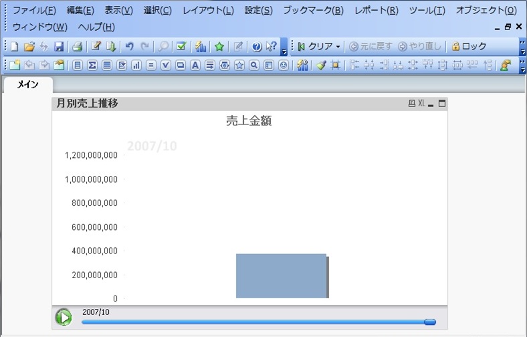The width and height of the screenshot is (527, 337).
Task: Add a bookmark with the green star
Action: coord(219,46)
